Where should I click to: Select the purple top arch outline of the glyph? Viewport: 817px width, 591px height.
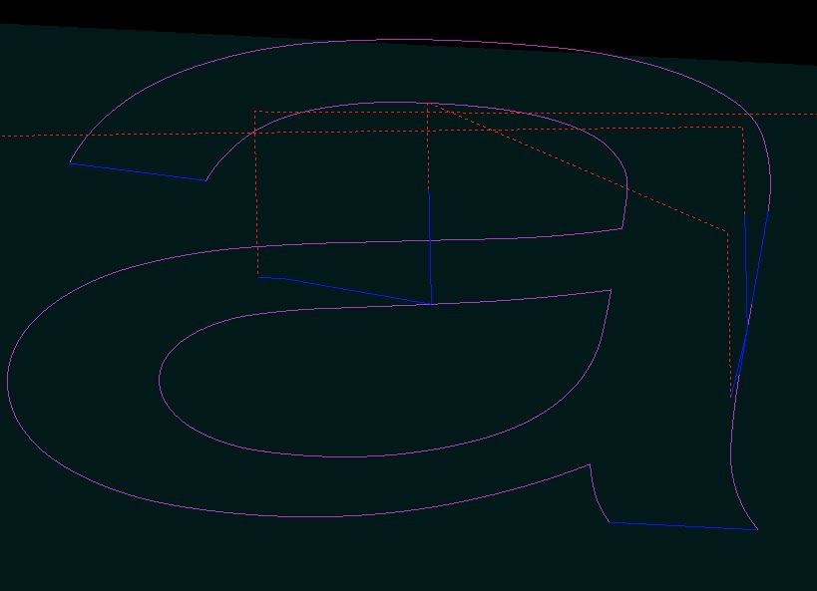point(399,41)
